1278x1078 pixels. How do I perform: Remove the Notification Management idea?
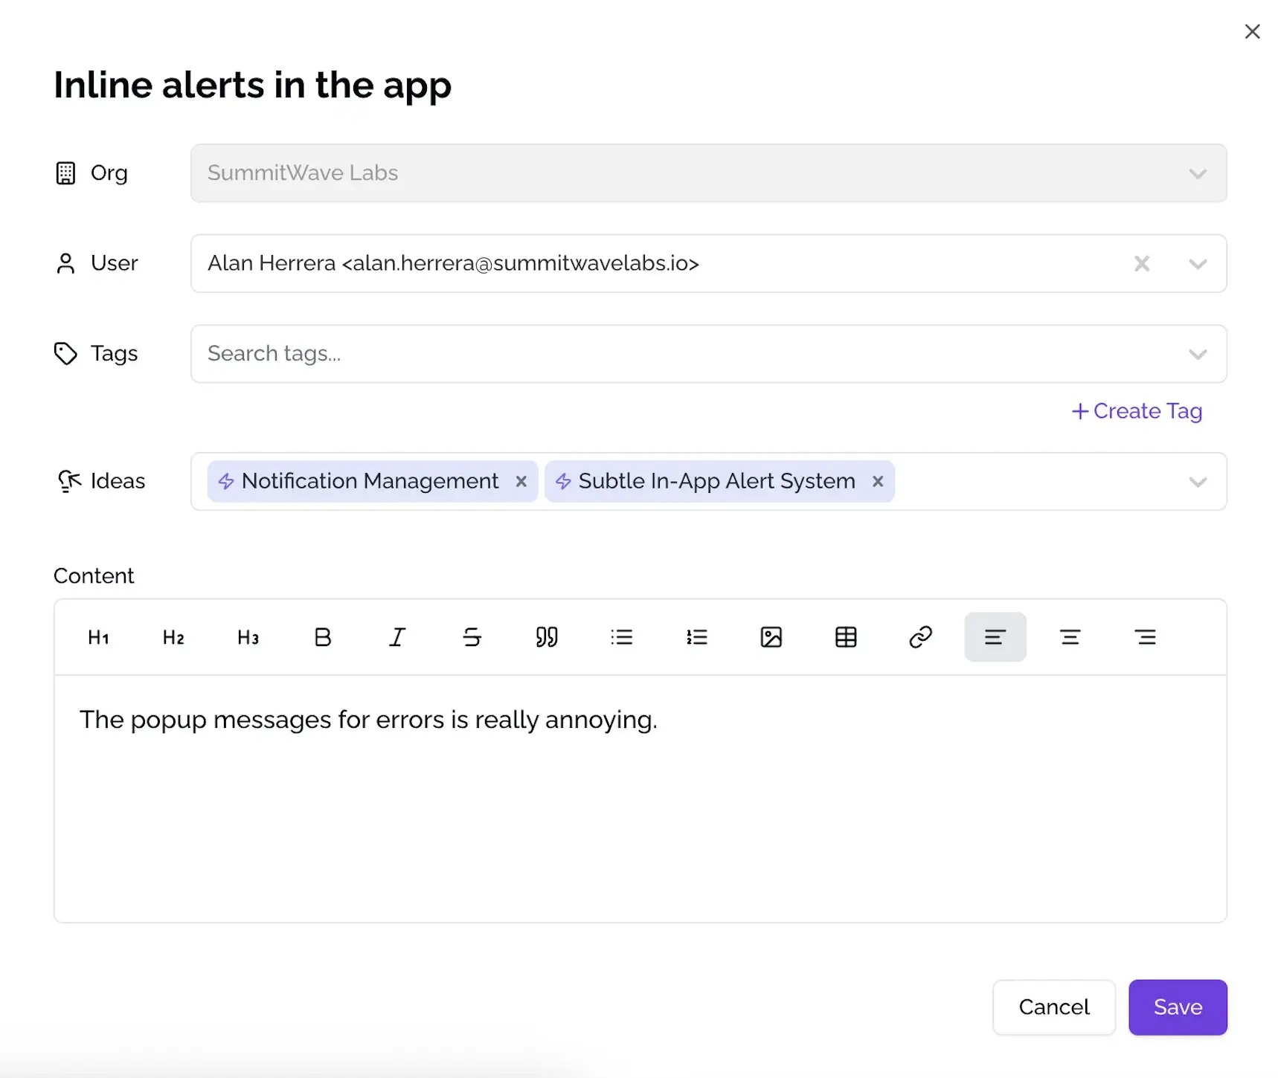click(521, 481)
